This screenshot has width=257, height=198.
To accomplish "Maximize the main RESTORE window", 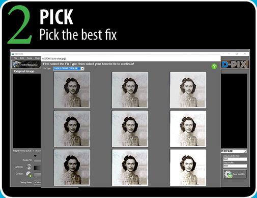I will (237, 54).
